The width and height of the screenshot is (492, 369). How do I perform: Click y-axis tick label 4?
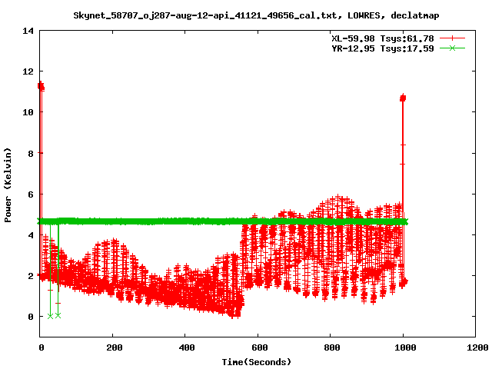pos(31,235)
